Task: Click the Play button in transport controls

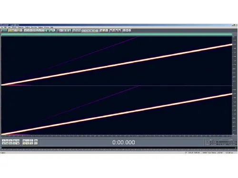Action: point(7,141)
